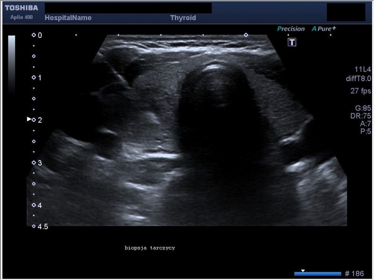Click the depth scale marker 4.5
Image resolution: width=374 pixels, height=280 pixels.
pyautogui.click(x=40, y=227)
